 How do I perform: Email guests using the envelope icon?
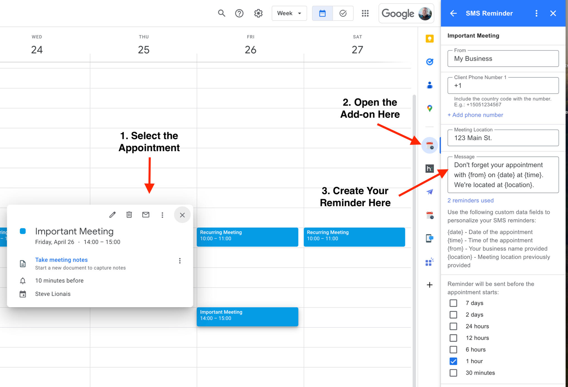click(146, 215)
